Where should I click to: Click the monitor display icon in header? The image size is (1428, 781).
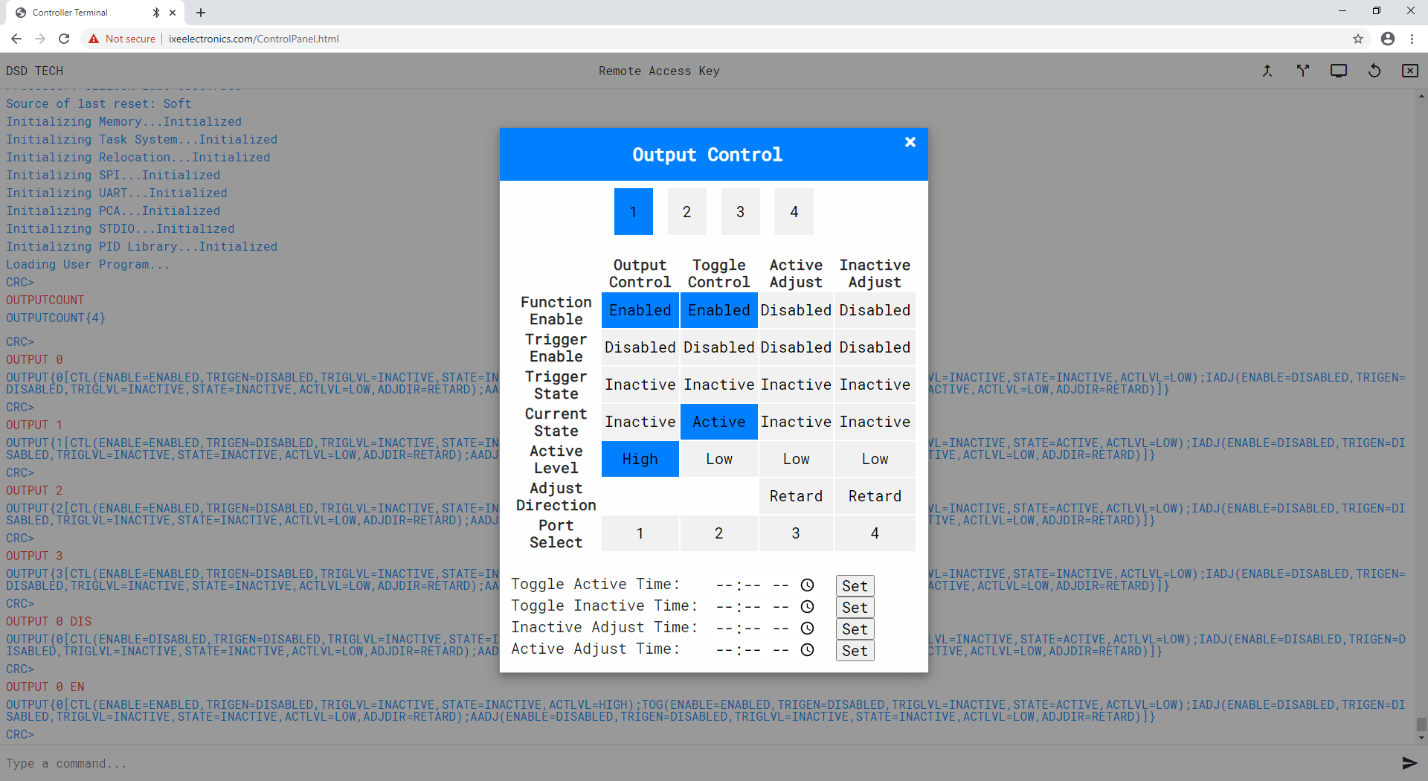coord(1339,71)
